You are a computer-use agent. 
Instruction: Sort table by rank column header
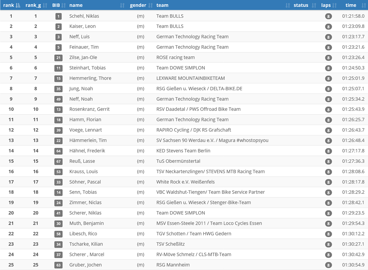point(11,5)
